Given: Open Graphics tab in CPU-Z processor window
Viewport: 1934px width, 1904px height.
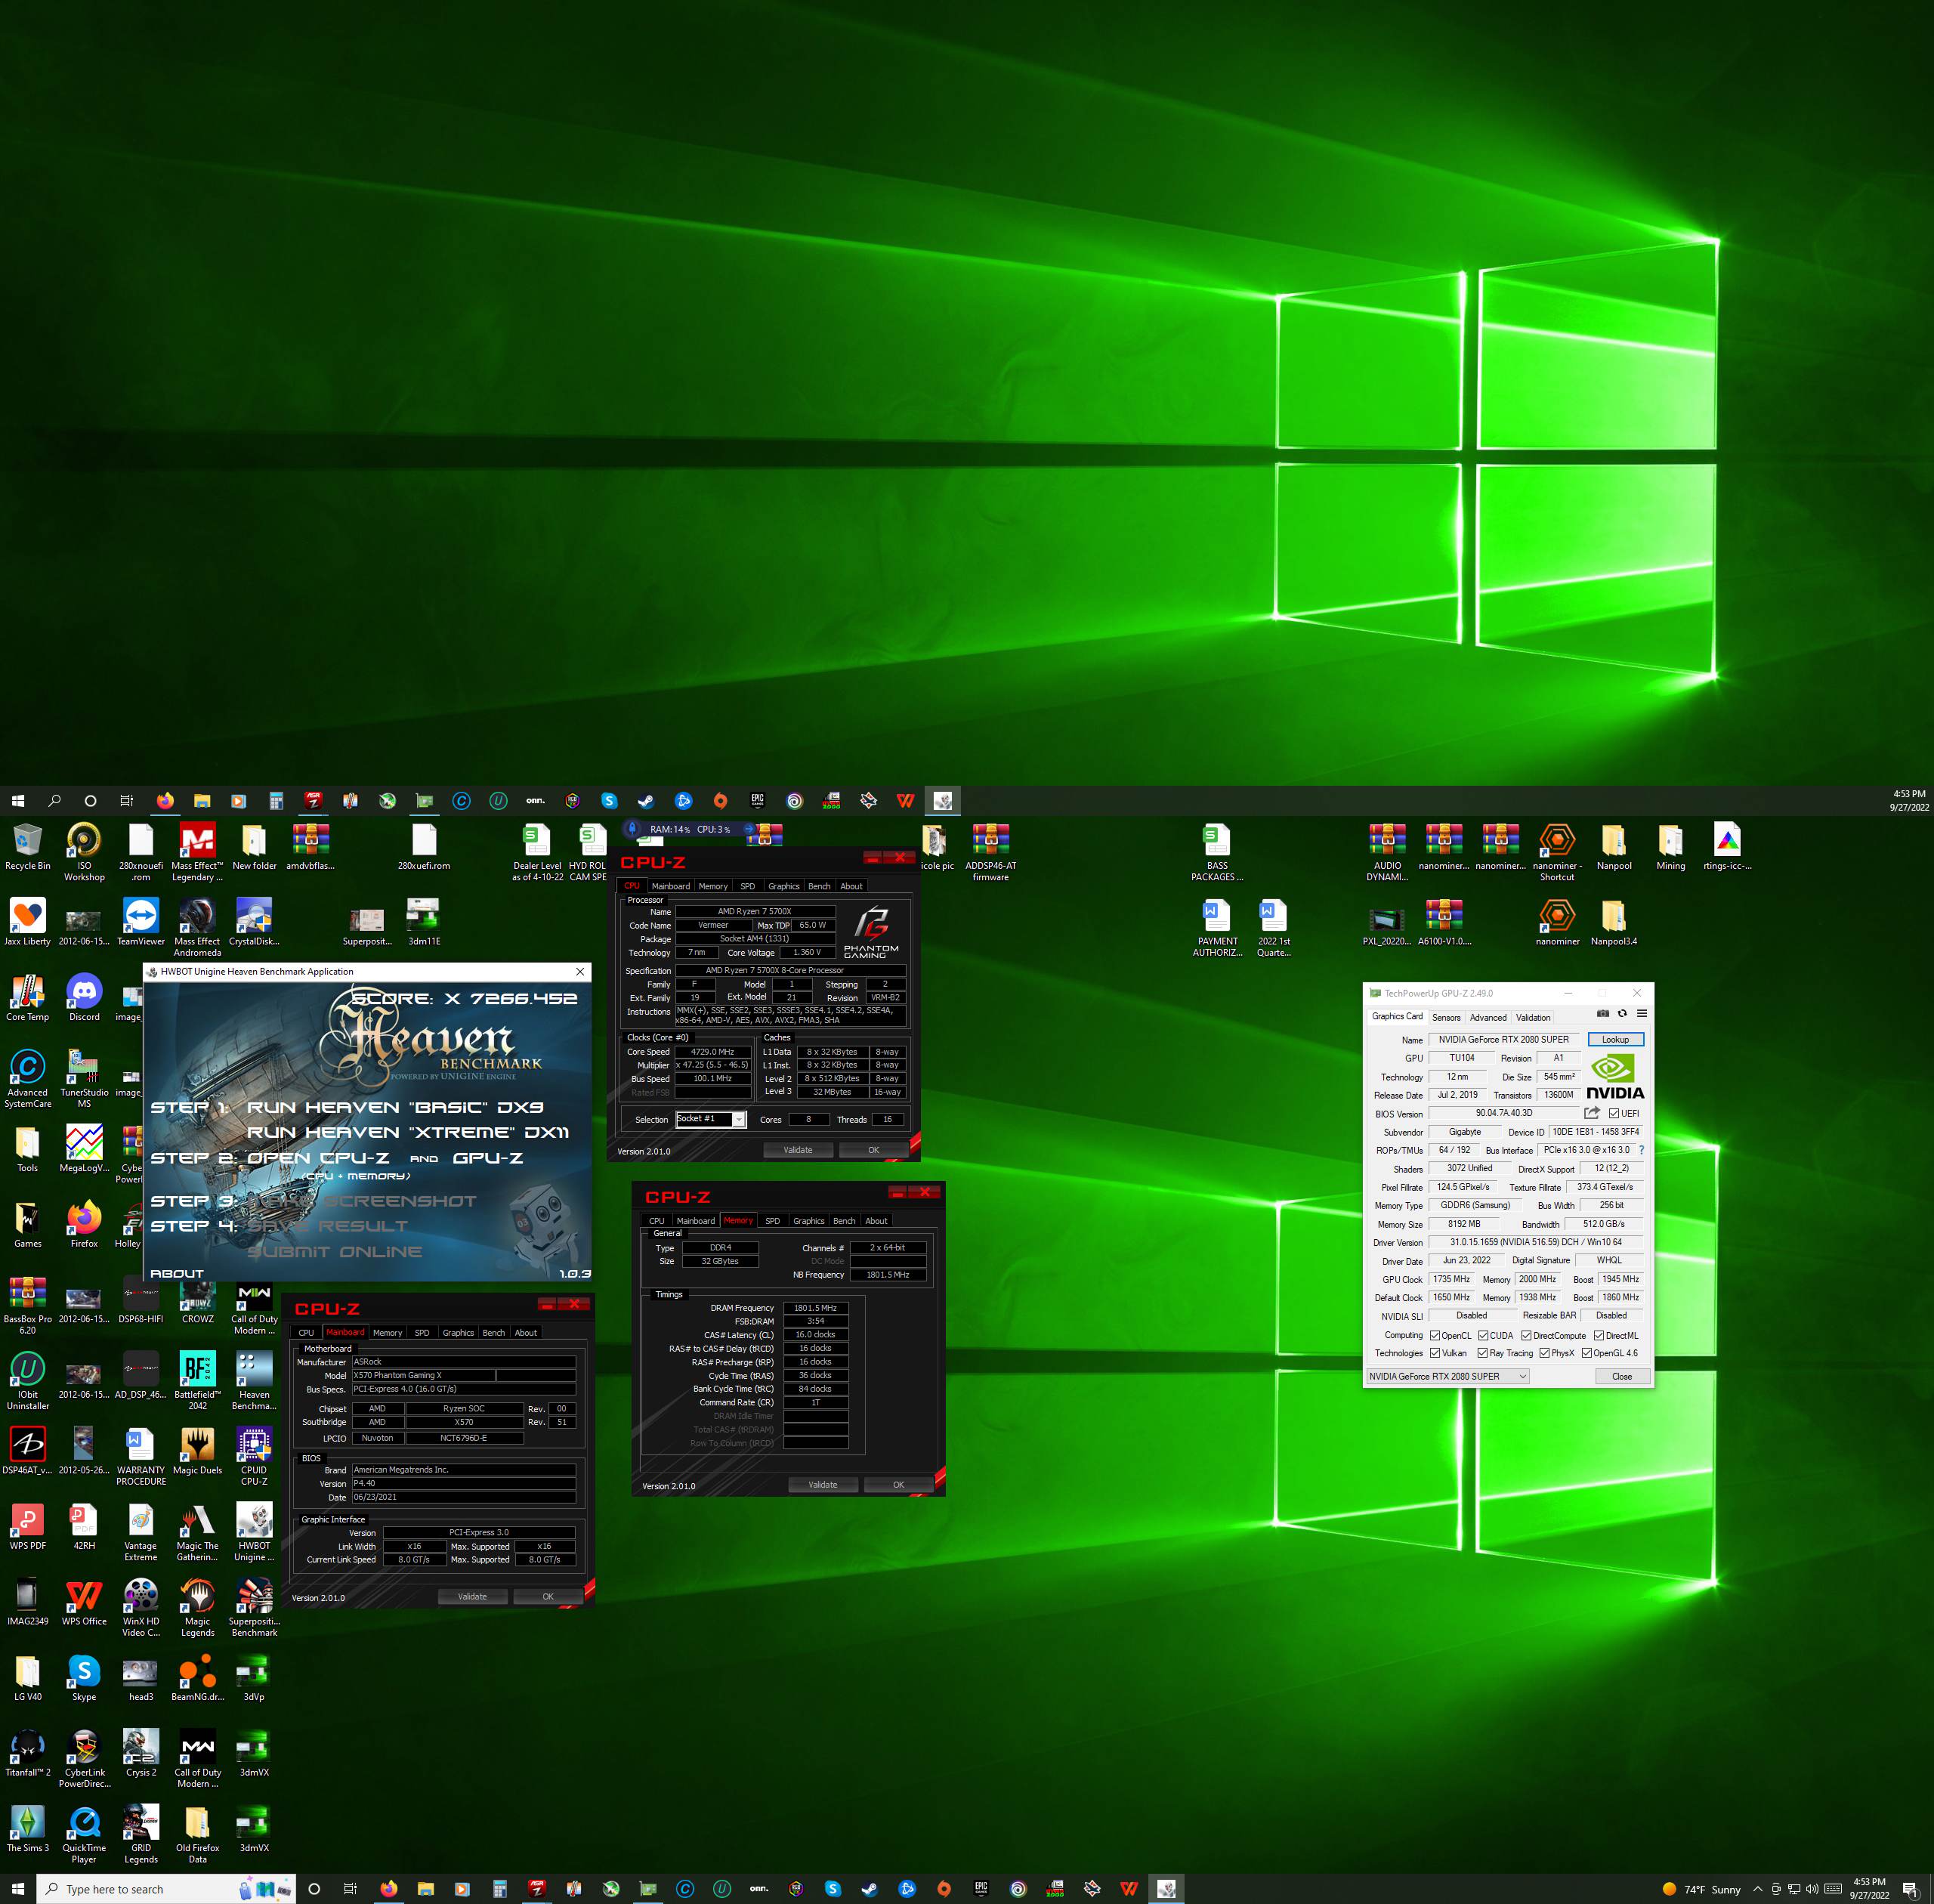Looking at the screenshot, I should (784, 886).
